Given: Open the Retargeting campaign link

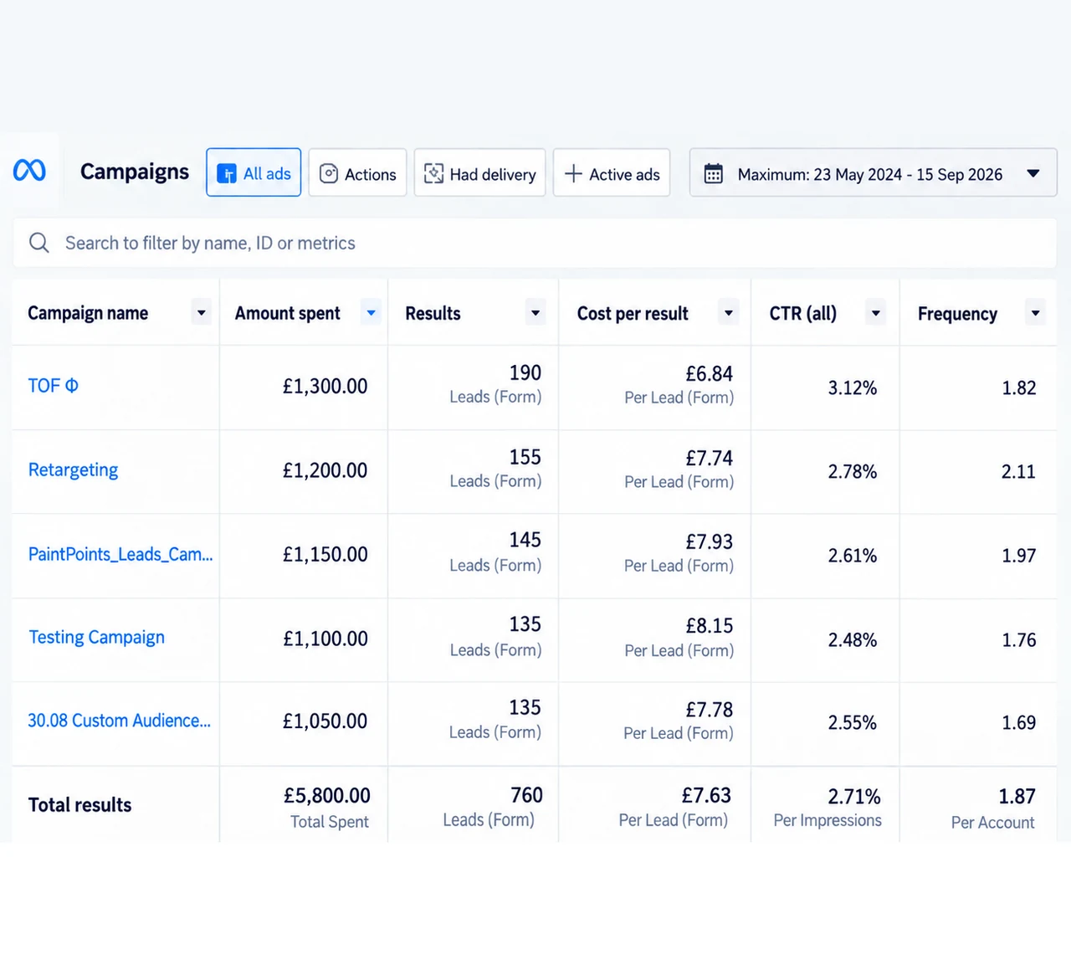Looking at the screenshot, I should 73,470.
